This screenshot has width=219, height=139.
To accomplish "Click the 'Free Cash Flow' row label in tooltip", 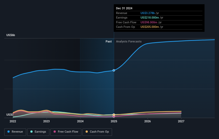I will point(126,22).
